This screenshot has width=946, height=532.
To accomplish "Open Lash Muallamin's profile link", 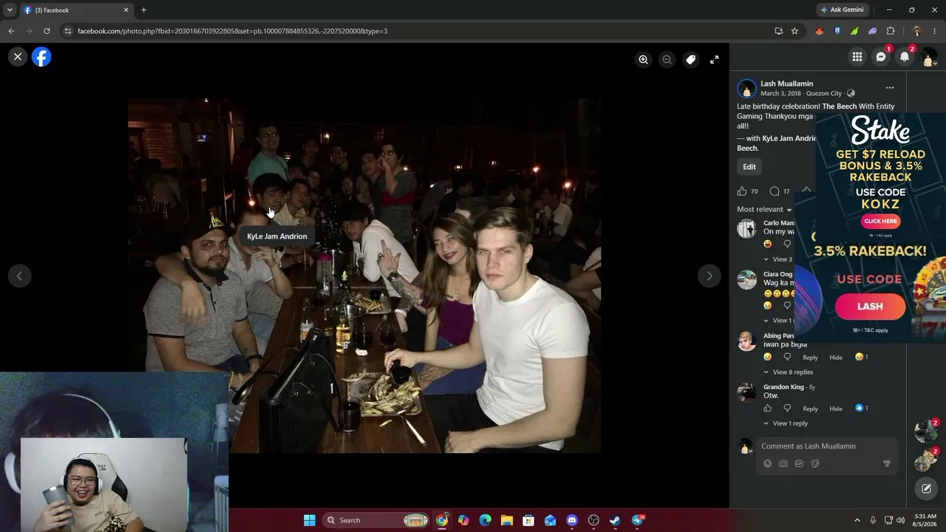I will point(786,83).
